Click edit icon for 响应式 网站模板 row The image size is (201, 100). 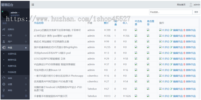point(171,41)
